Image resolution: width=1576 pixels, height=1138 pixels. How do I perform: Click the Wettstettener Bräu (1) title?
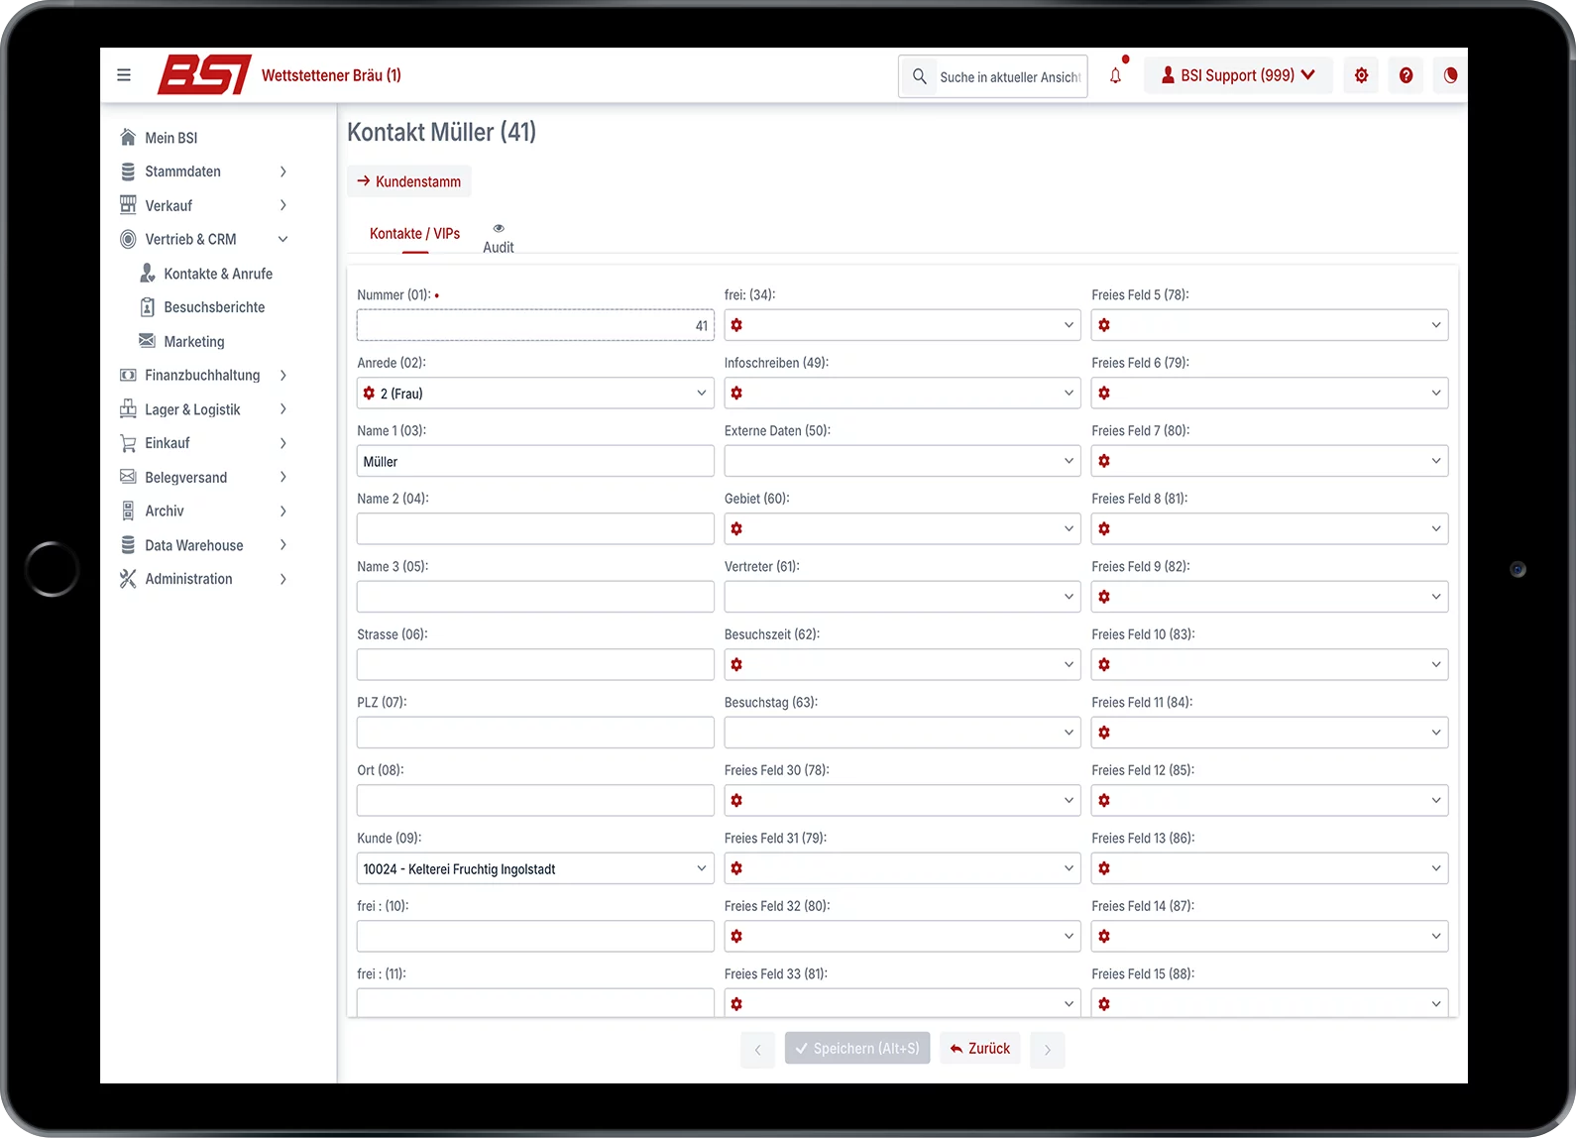(x=331, y=75)
